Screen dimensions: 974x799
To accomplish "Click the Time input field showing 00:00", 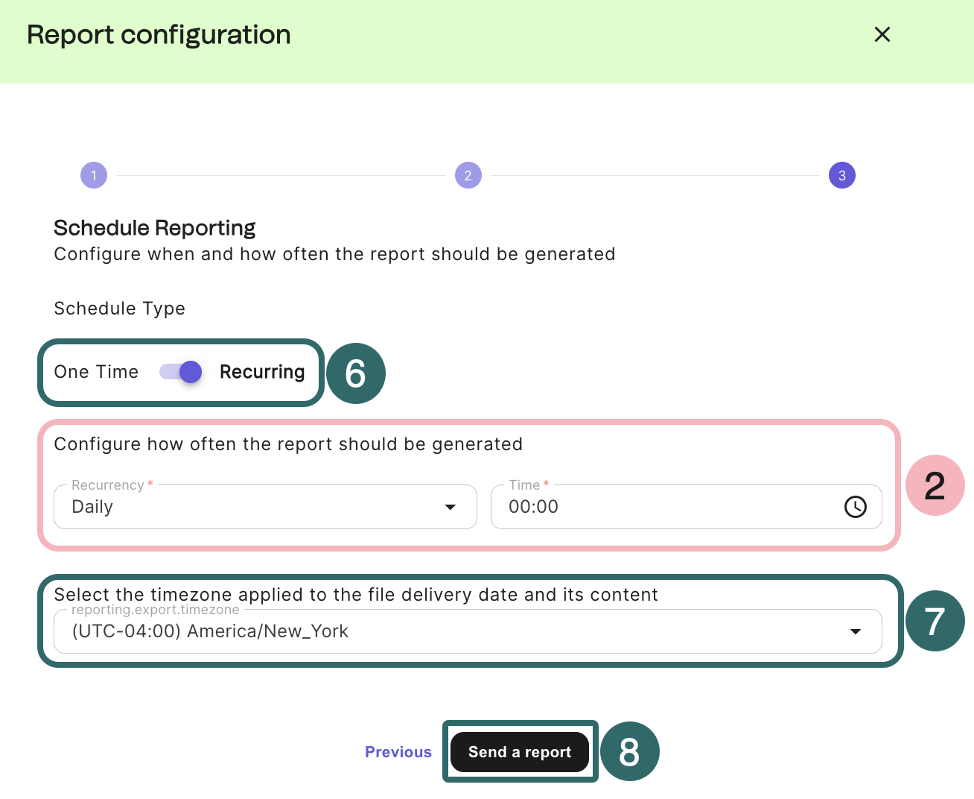I will (663, 507).
